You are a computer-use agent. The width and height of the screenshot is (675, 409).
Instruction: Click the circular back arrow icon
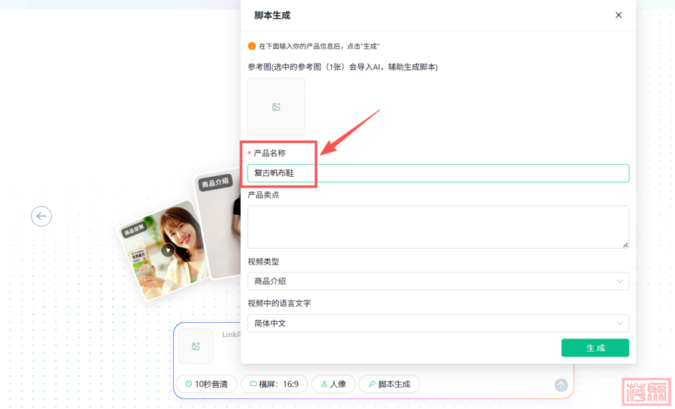[x=41, y=216]
